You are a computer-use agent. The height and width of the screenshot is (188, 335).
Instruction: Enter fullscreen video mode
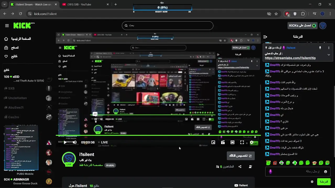point(242,142)
